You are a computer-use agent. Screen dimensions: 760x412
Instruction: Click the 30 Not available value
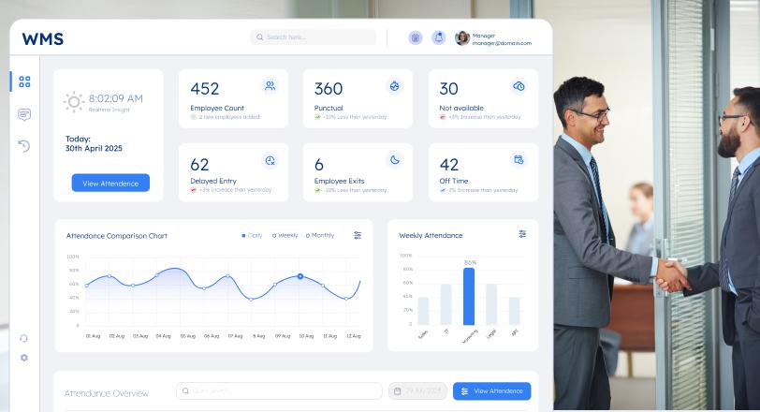449,89
